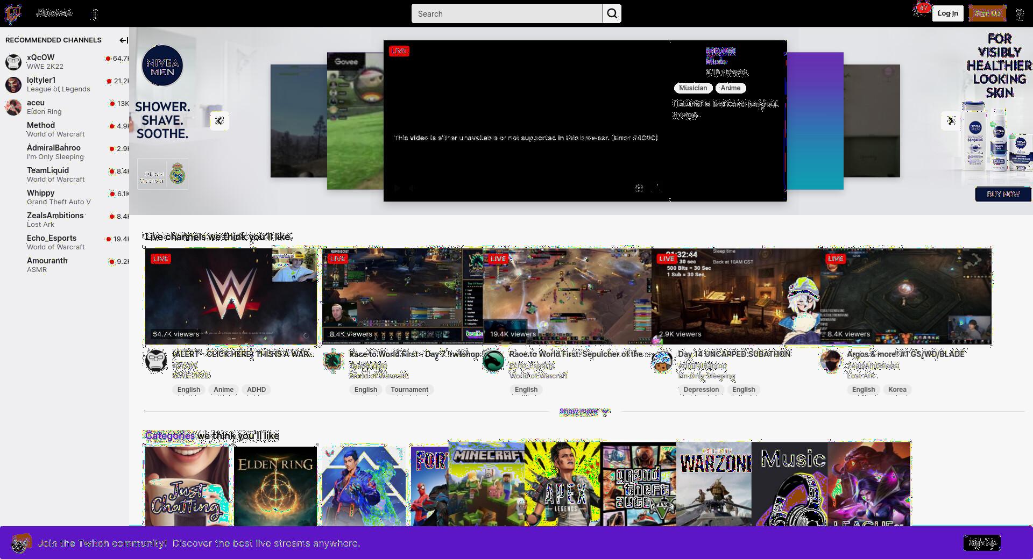
Task: Collapse the Recommended Channels sidebar
Action: tap(123, 40)
